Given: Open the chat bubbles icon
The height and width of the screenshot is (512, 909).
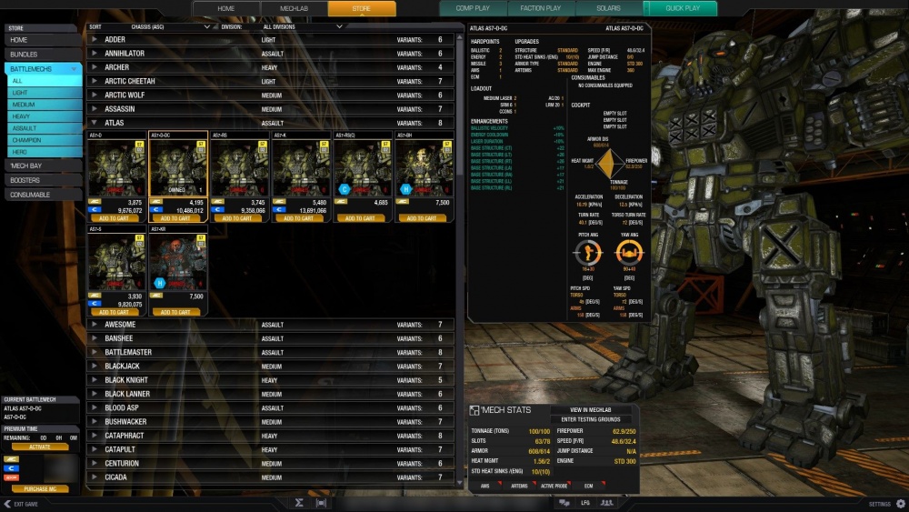Looking at the screenshot, I should click(x=564, y=503).
